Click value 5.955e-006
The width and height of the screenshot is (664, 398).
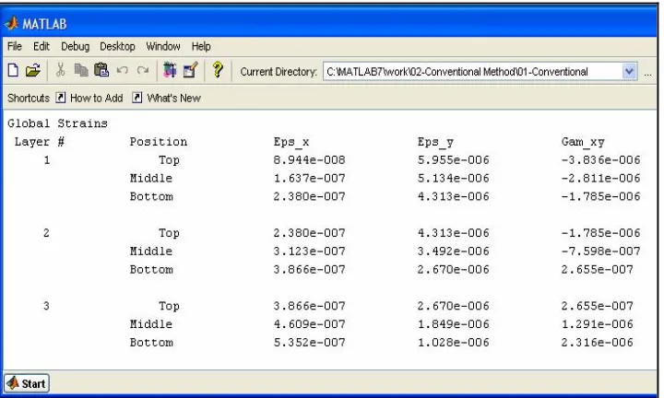[454, 160]
